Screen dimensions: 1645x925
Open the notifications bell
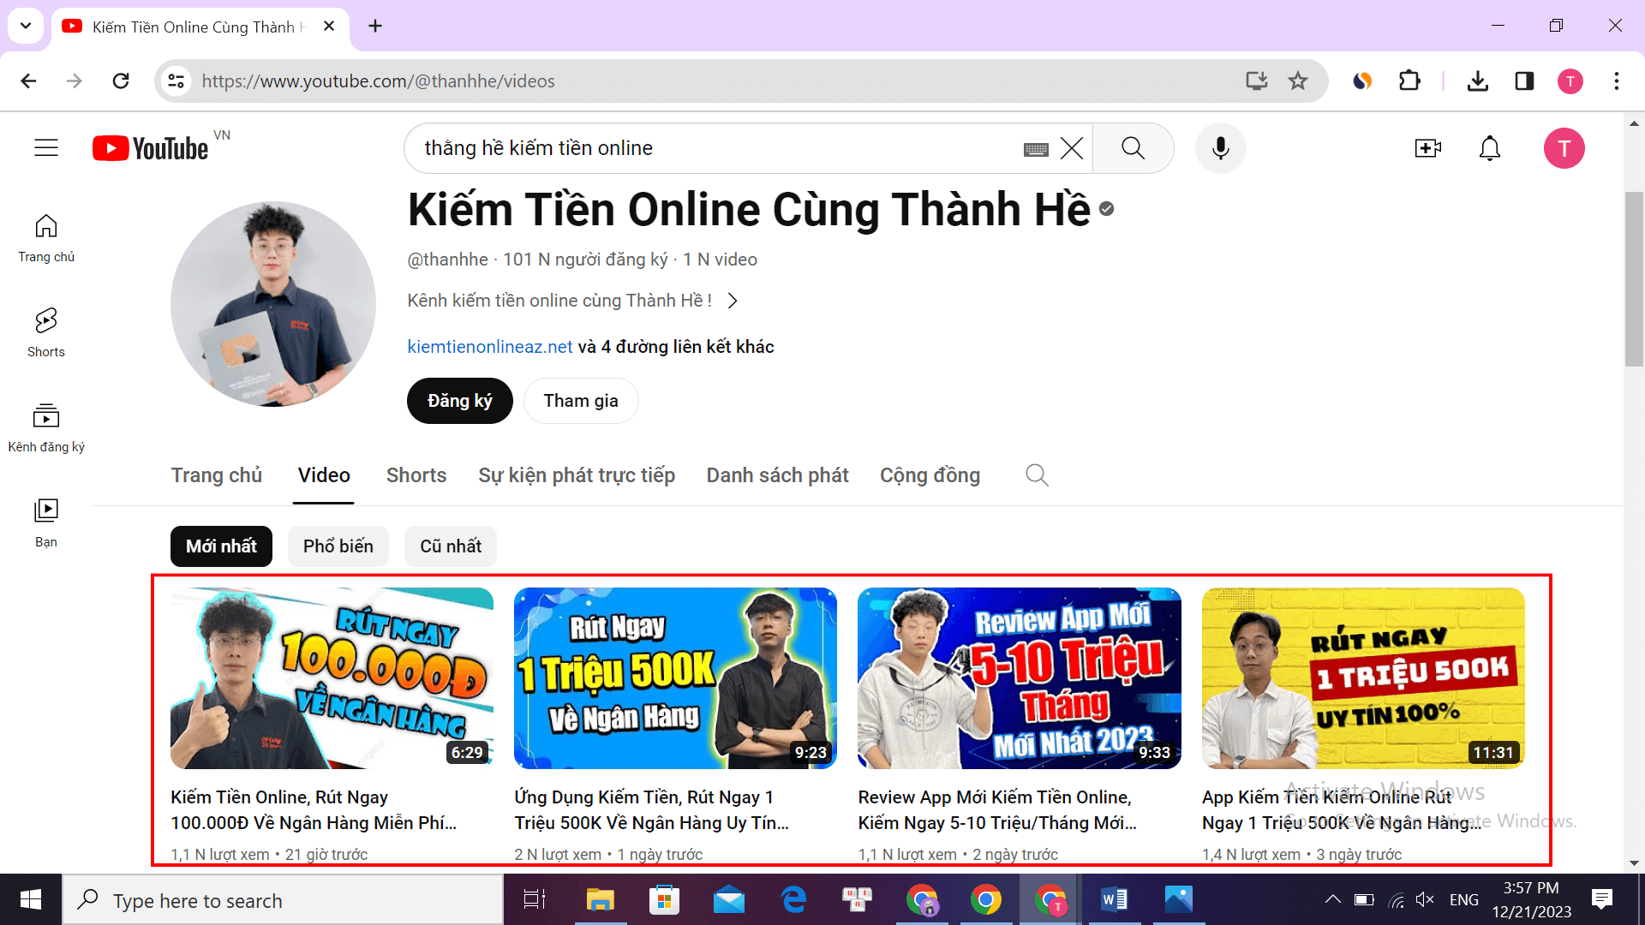[x=1490, y=148]
